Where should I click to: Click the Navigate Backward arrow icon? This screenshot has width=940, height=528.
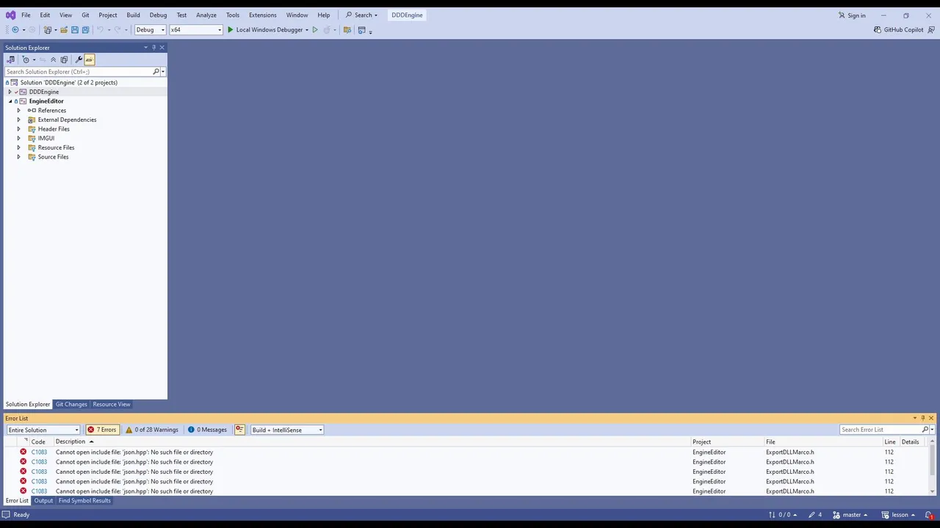coord(15,30)
